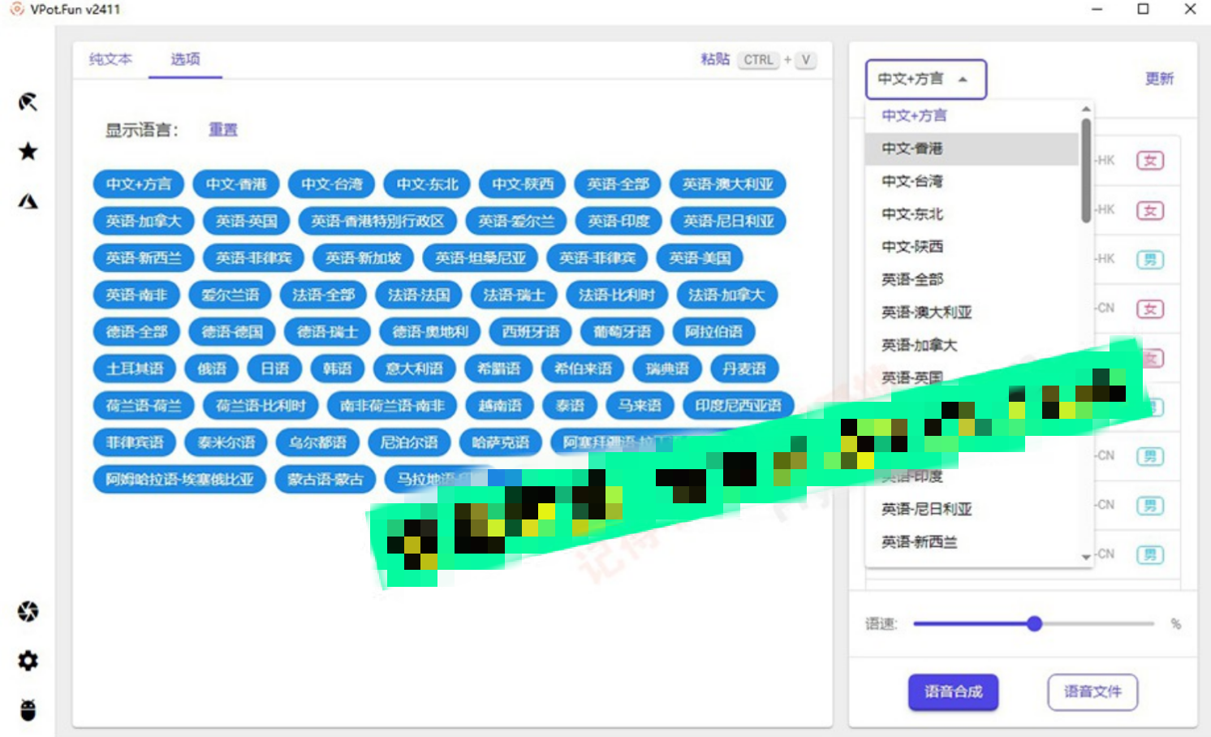The width and height of the screenshot is (1211, 737).
Task: Click the 女 gender badge on first HK voice
Action: (1149, 160)
